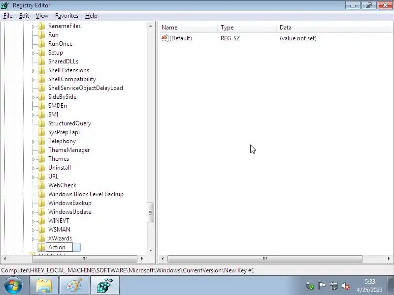Screen dimensions: 394x295
Task: Click the Windows Block Level Backup folder icon
Action: pos(41,194)
